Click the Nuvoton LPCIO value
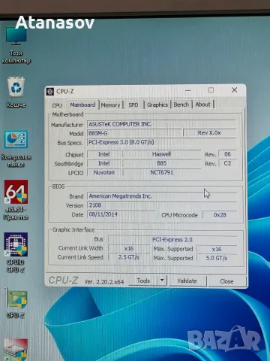This screenshot has height=361, width=270. pos(103,172)
